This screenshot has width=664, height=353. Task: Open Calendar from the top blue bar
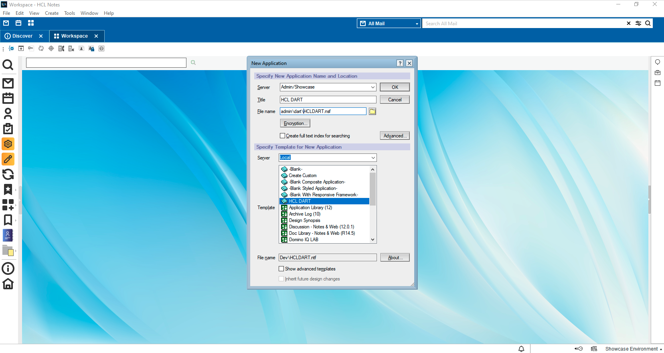[x=18, y=23]
